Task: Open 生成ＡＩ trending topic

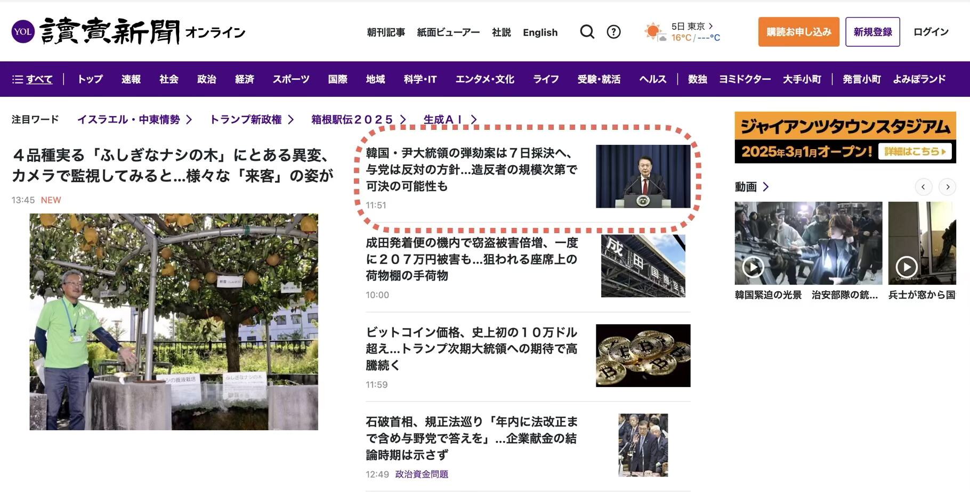Action: click(x=450, y=120)
